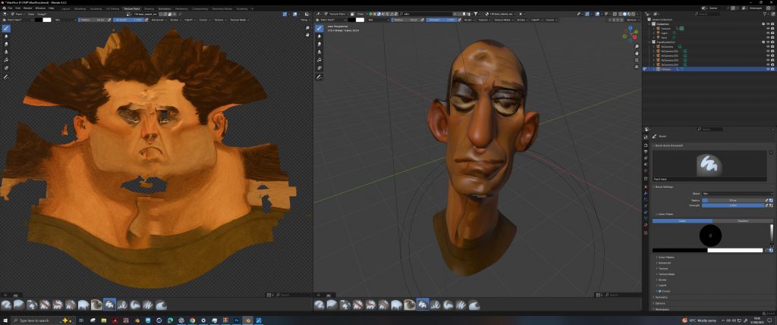Expand the Symmetry panel
Viewport: 777px width, 325px height.
[x=661, y=298]
